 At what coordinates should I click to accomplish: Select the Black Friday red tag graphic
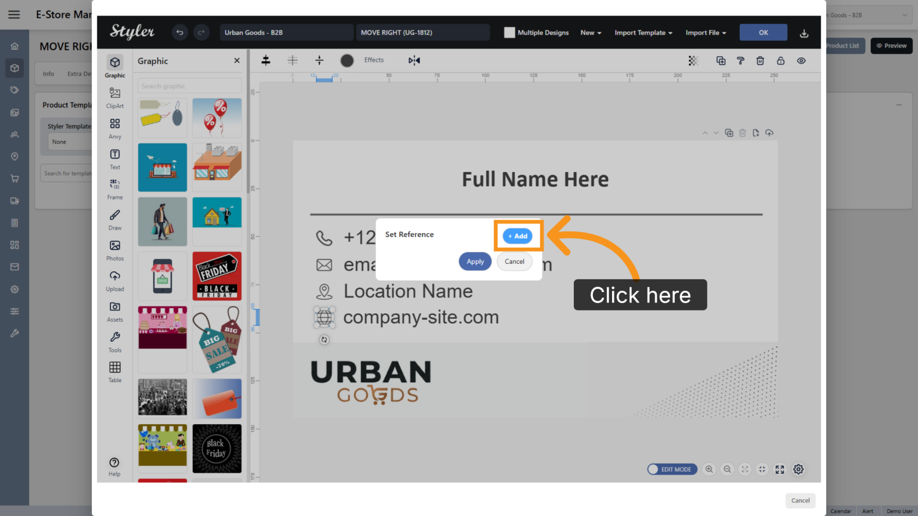[x=217, y=276]
